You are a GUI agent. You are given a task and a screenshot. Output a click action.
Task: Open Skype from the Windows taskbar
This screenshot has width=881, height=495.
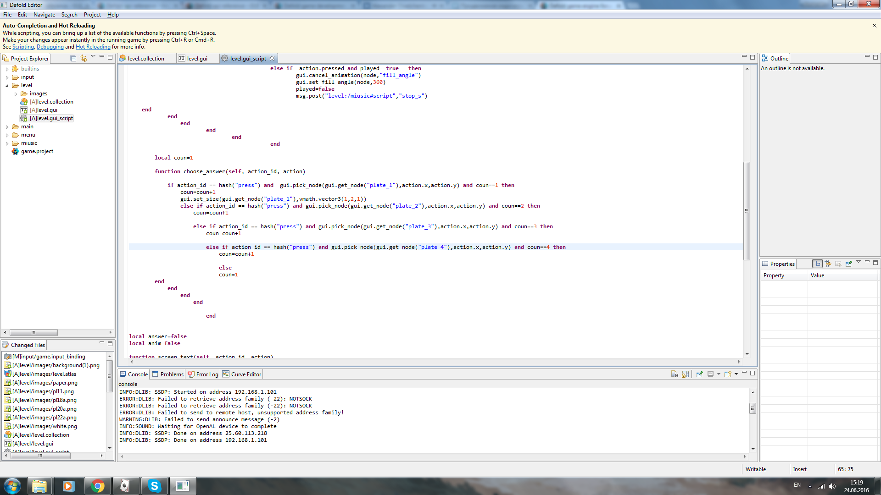154,486
